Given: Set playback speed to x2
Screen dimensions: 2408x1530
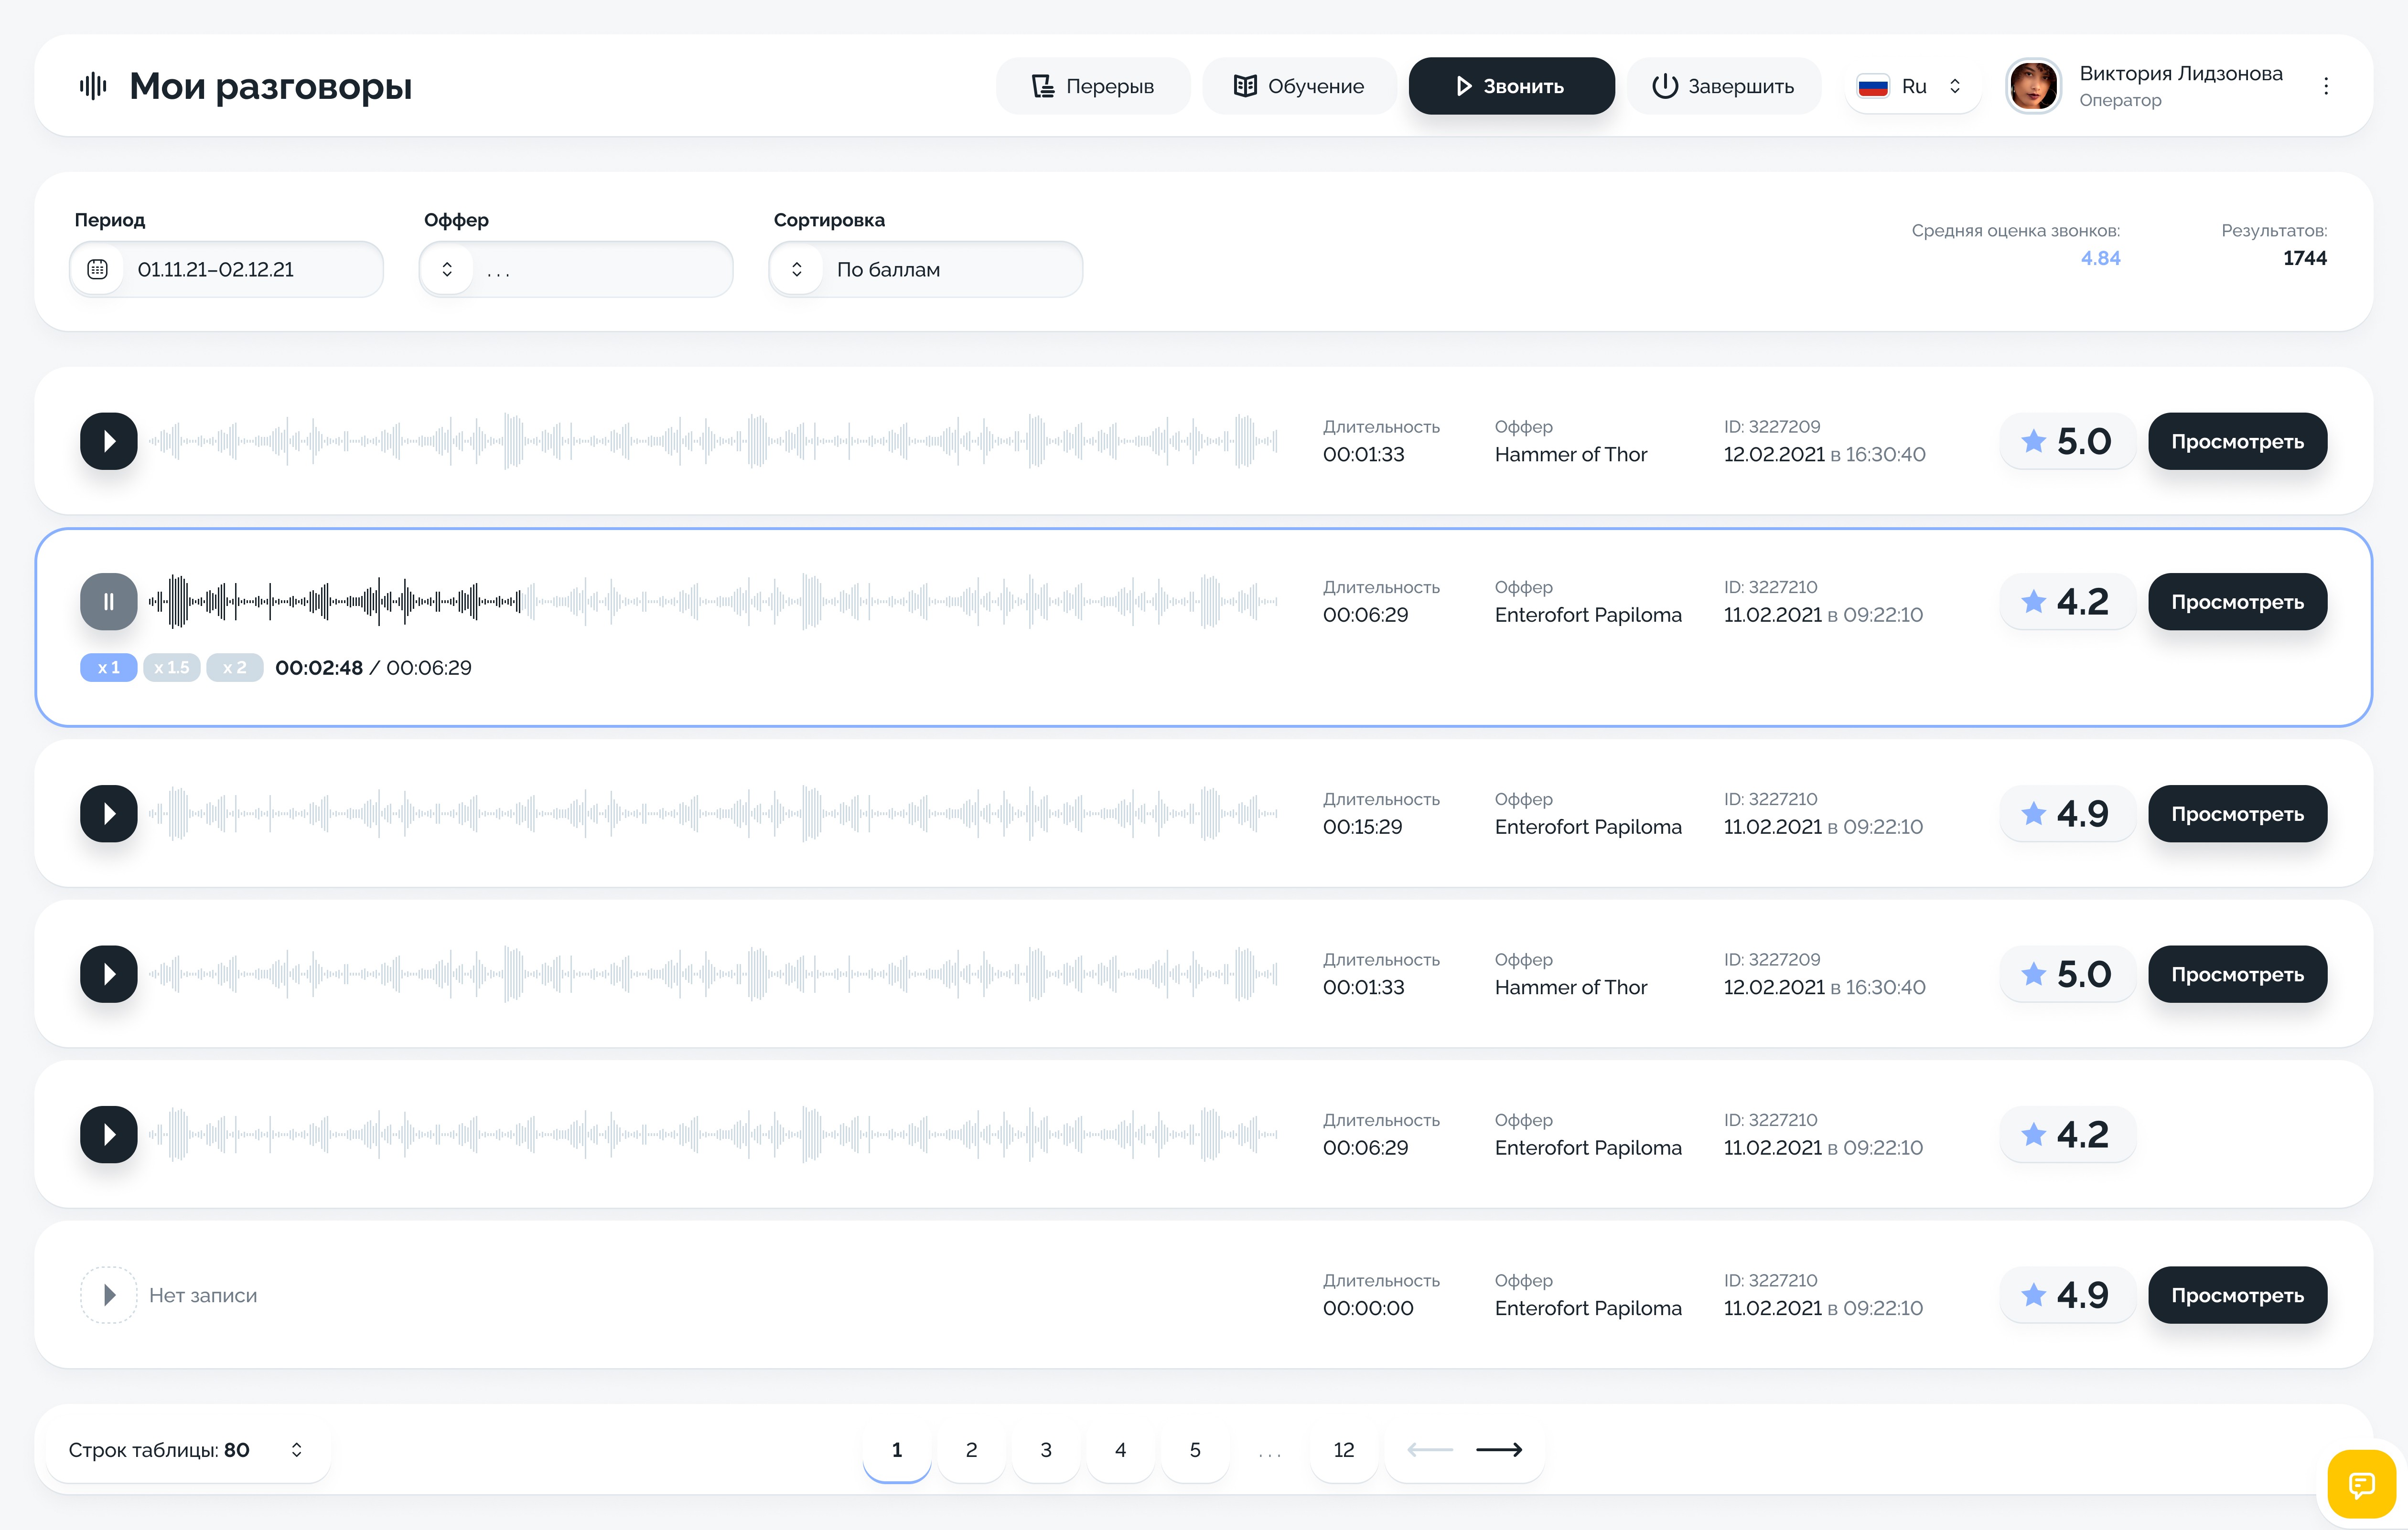Looking at the screenshot, I should (234, 668).
